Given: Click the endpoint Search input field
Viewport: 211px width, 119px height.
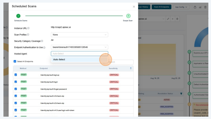Looking at the screenshot, I should [120, 62].
